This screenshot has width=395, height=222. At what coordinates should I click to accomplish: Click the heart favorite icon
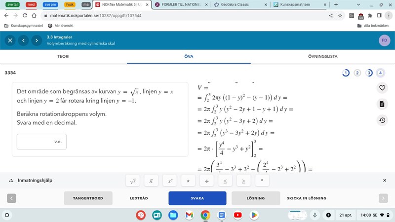pyautogui.click(x=382, y=88)
